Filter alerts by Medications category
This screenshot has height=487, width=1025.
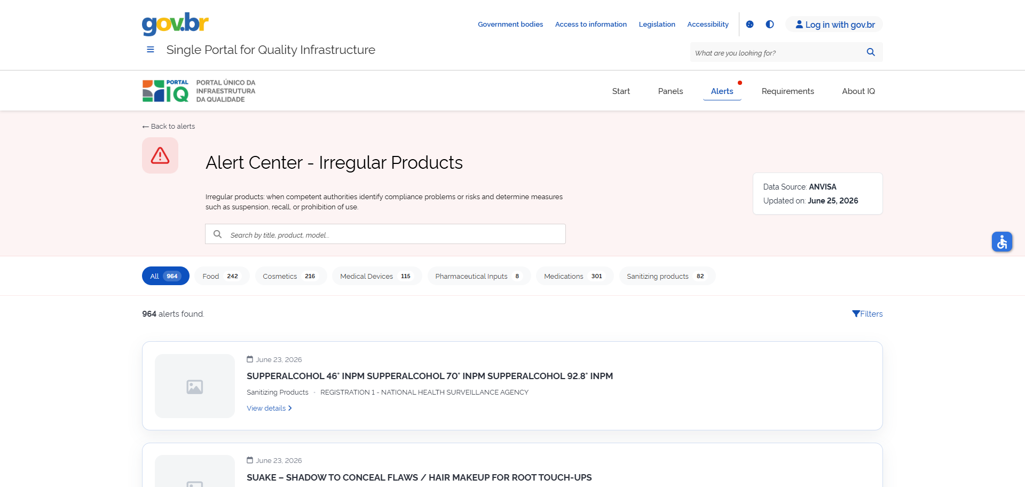pos(574,276)
